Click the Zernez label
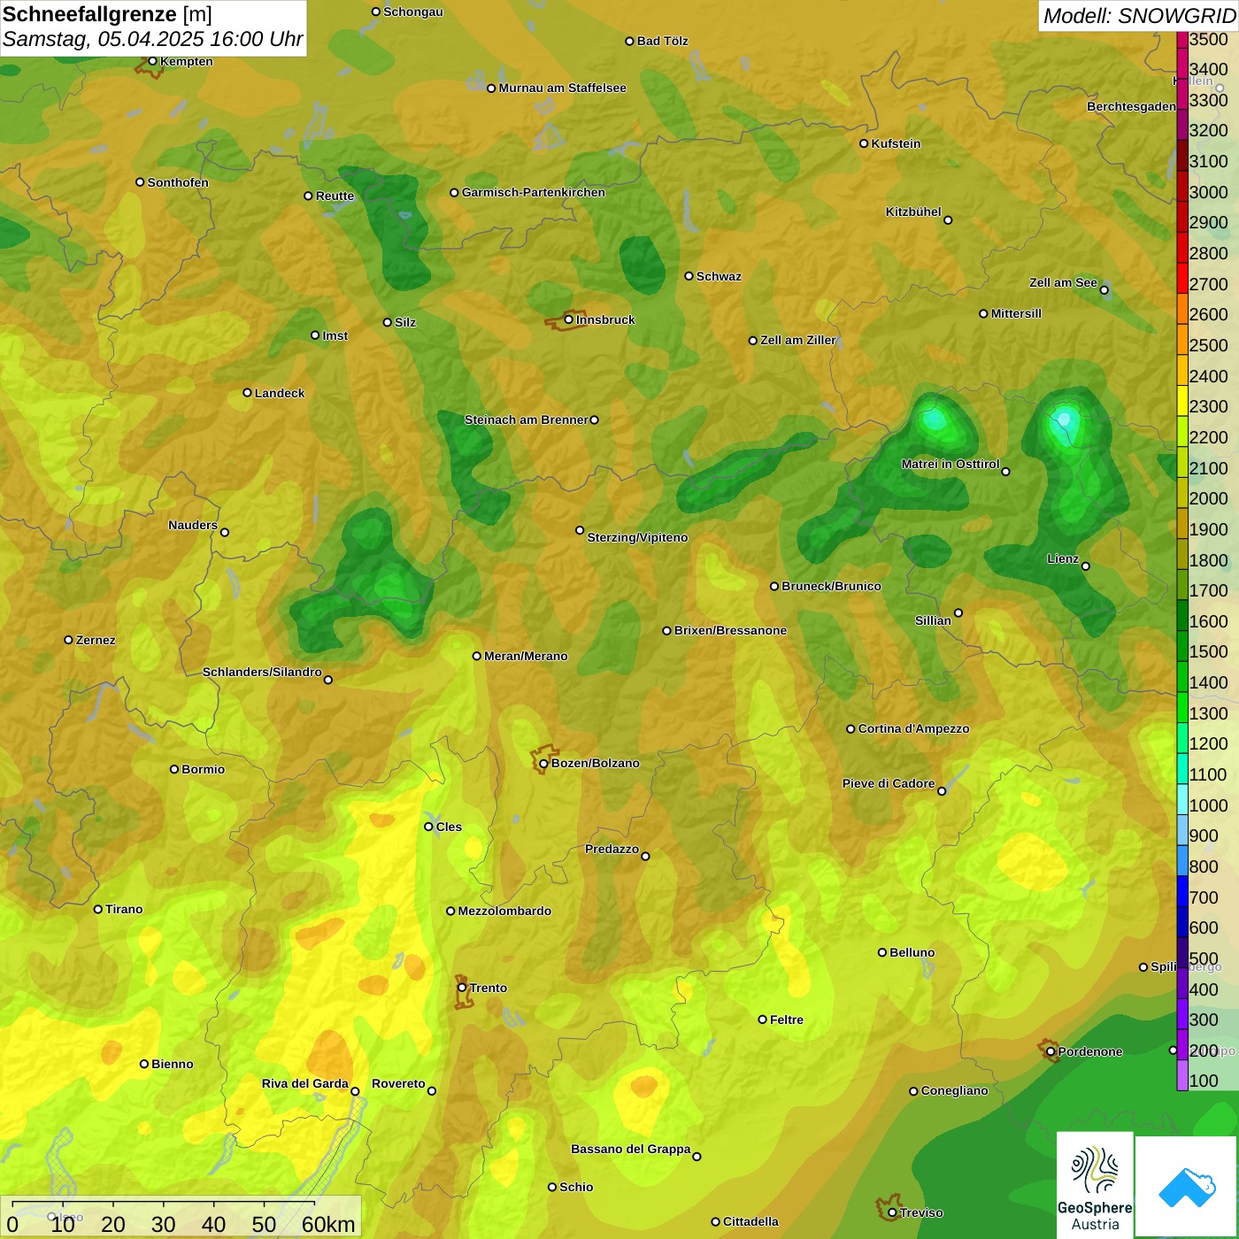Screen dimensions: 1239x1239 96,640
